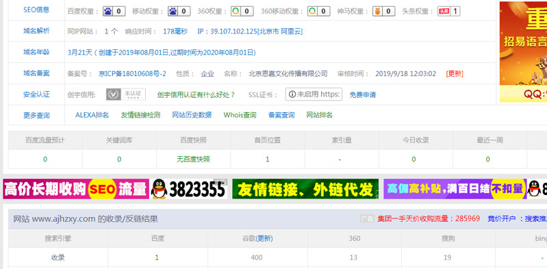Click 360 收录 count 13
Viewport: 547px width, 269px height.
pyautogui.click(x=353, y=257)
